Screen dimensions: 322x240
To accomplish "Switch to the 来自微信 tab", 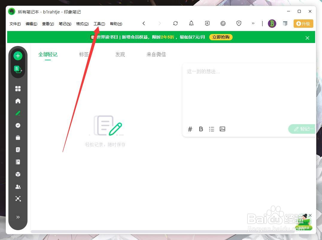I will [156, 54].
